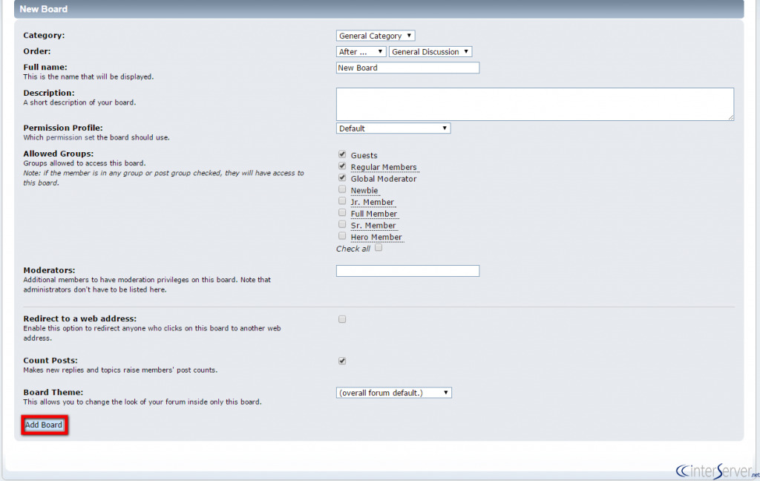Click the Full name input field
The width and height of the screenshot is (760, 481).
click(407, 68)
